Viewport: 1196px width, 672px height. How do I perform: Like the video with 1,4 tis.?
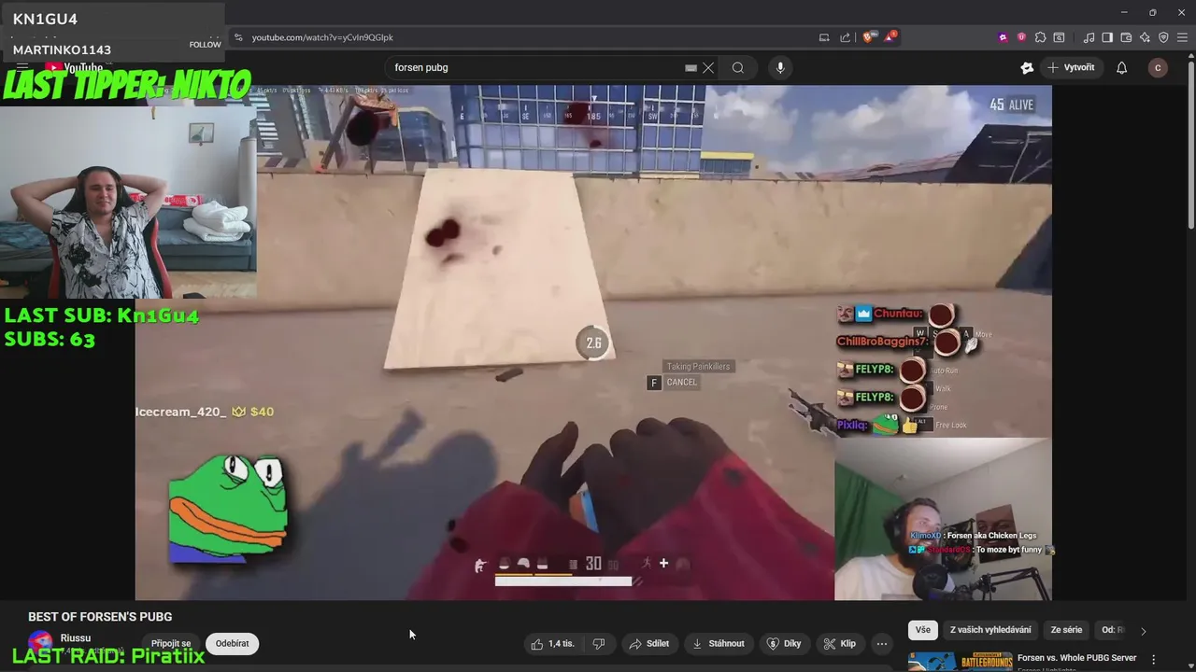(x=552, y=643)
